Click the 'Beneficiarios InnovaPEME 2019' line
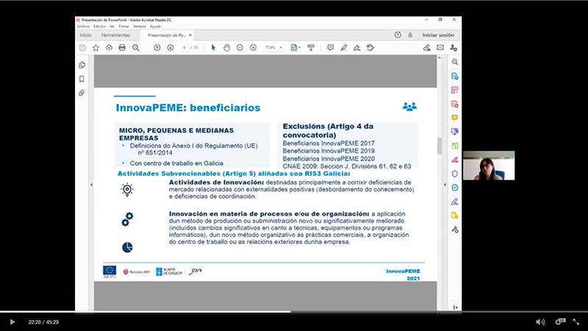This screenshot has width=588, height=331. coord(329,151)
